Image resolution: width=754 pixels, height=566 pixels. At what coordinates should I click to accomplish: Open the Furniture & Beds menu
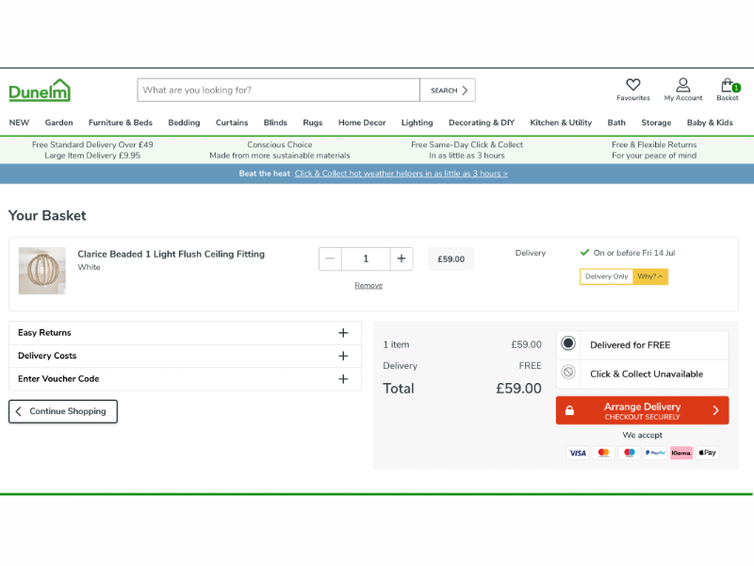[121, 123]
